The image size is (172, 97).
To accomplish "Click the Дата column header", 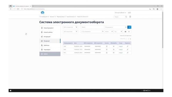I will 75,43.
